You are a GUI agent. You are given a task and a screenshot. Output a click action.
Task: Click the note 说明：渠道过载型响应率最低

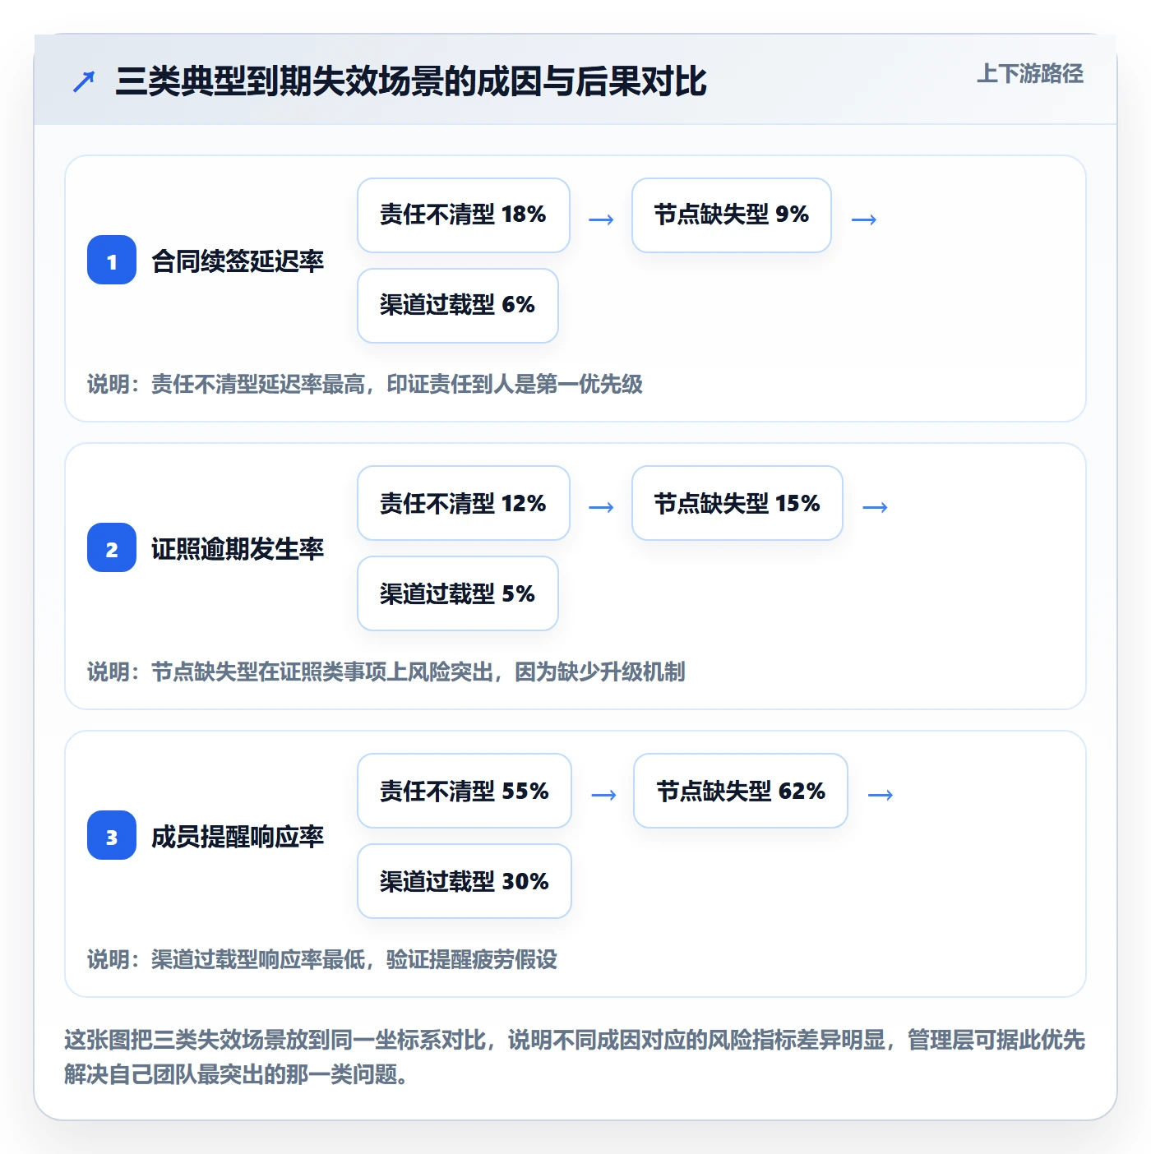point(322,959)
